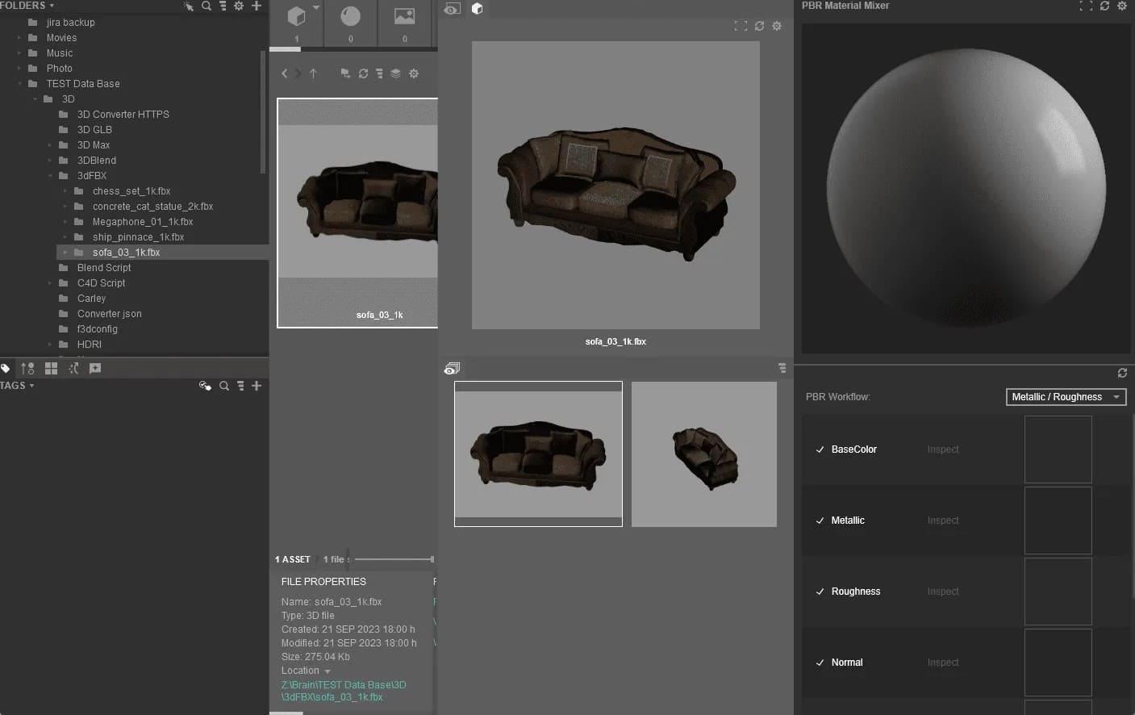1135x715 pixels.
Task: Collapse the 3dFBX folder tree
Action: pos(50,176)
